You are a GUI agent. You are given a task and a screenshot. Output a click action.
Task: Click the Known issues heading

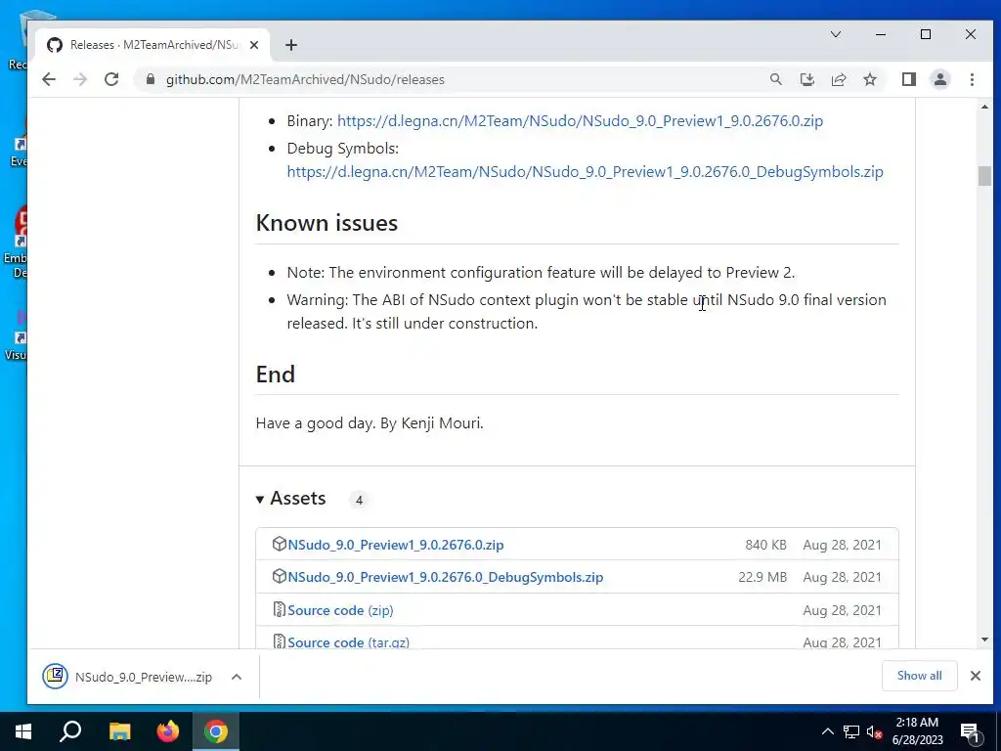326,223
